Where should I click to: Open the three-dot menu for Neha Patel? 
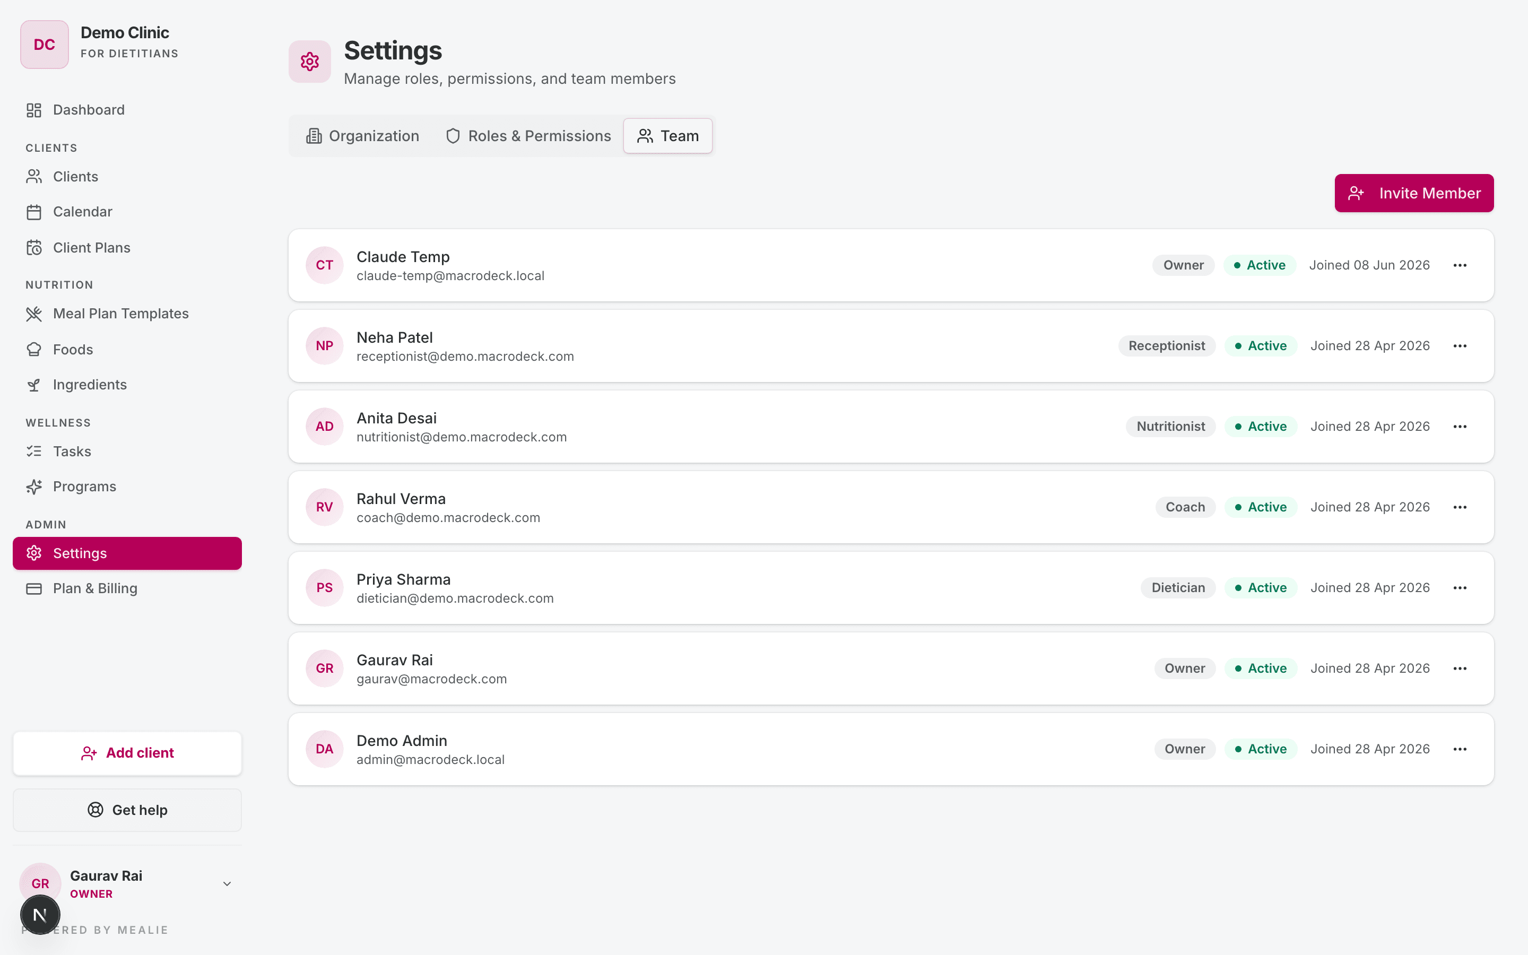click(x=1460, y=346)
